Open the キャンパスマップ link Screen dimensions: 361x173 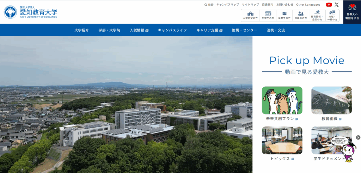227,5
